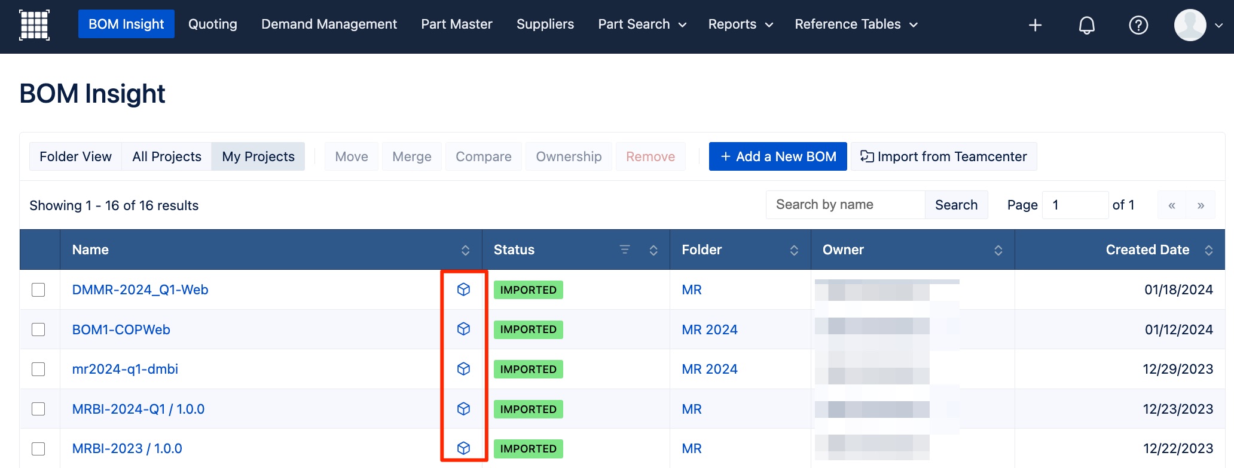Click the Add a New BOM button

778,156
